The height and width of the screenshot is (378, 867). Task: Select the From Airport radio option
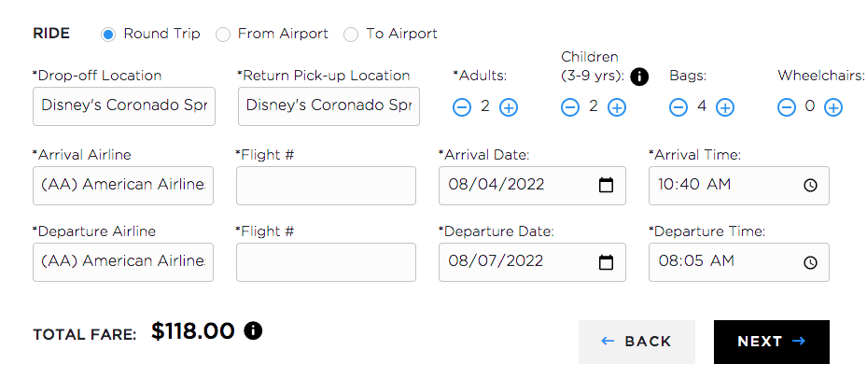click(x=223, y=34)
